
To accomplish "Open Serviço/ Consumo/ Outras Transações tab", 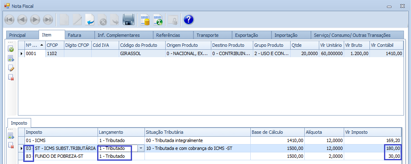I will (357, 35).
